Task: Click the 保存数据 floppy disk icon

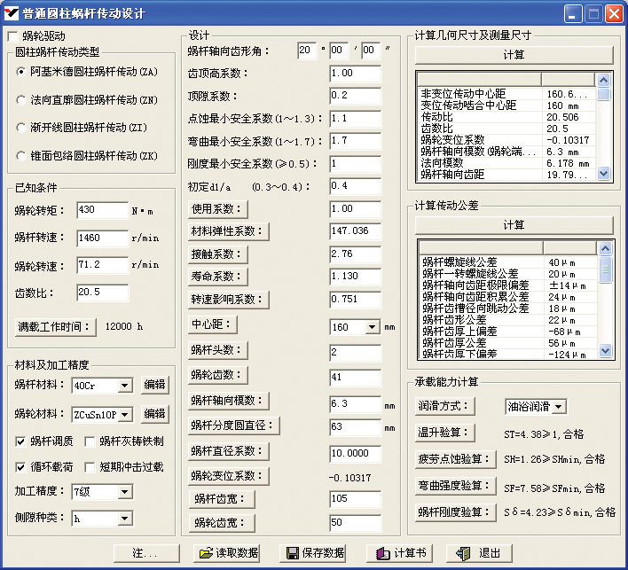Action: coord(293,553)
